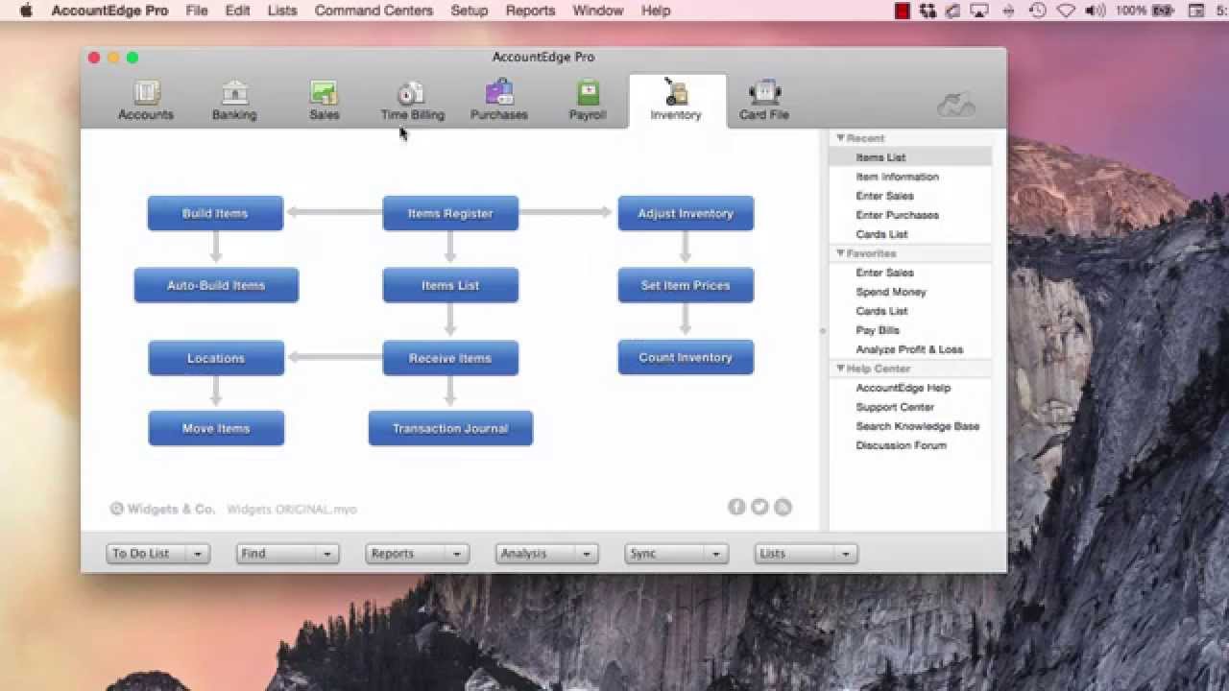Open the Edit menu
The height and width of the screenshot is (691, 1229).
(x=237, y=11)
